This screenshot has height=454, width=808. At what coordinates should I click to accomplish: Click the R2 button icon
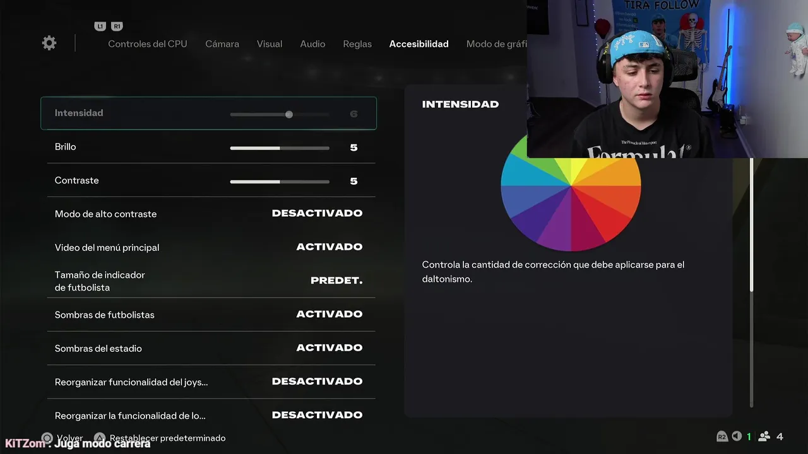(x=722, y=436)
